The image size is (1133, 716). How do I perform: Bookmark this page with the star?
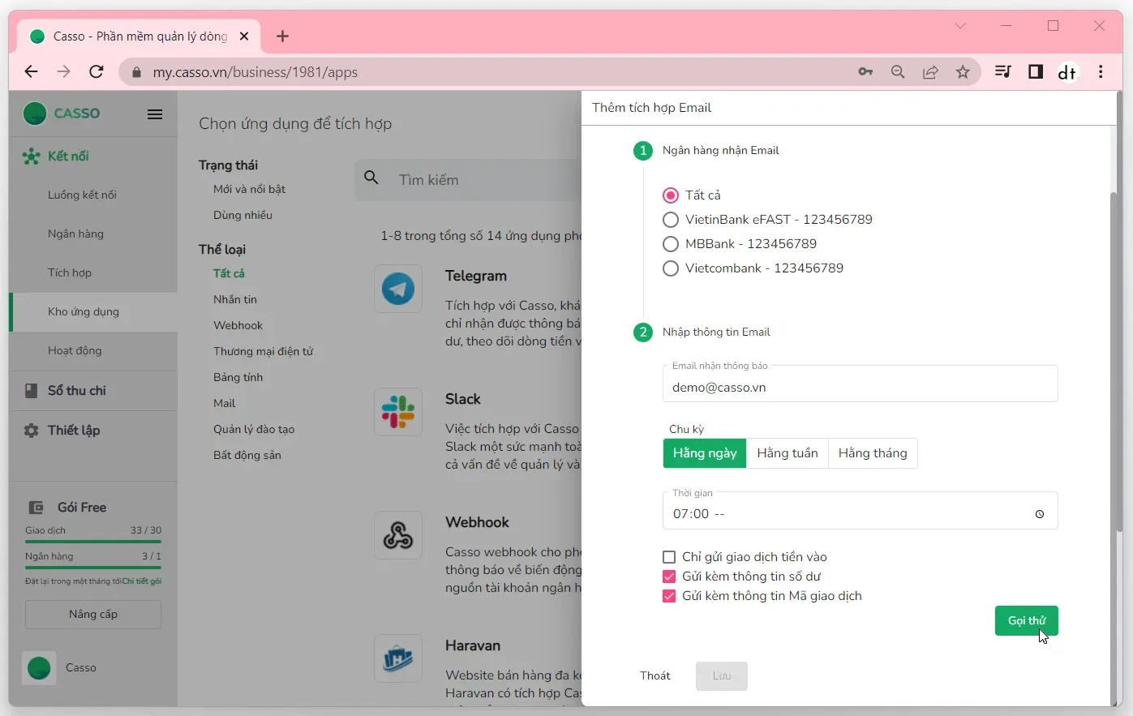point(963,72)
